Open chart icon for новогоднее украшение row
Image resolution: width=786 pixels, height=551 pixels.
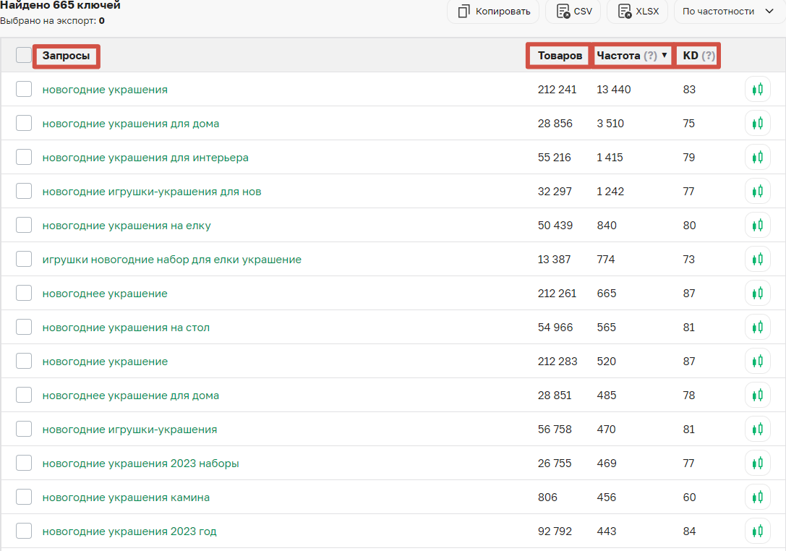click(x=757, y=294)
